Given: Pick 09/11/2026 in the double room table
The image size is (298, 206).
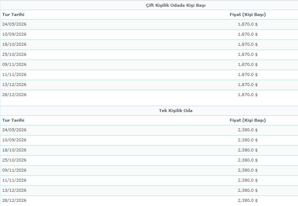Looking at the screenshot, I should 14,65.
